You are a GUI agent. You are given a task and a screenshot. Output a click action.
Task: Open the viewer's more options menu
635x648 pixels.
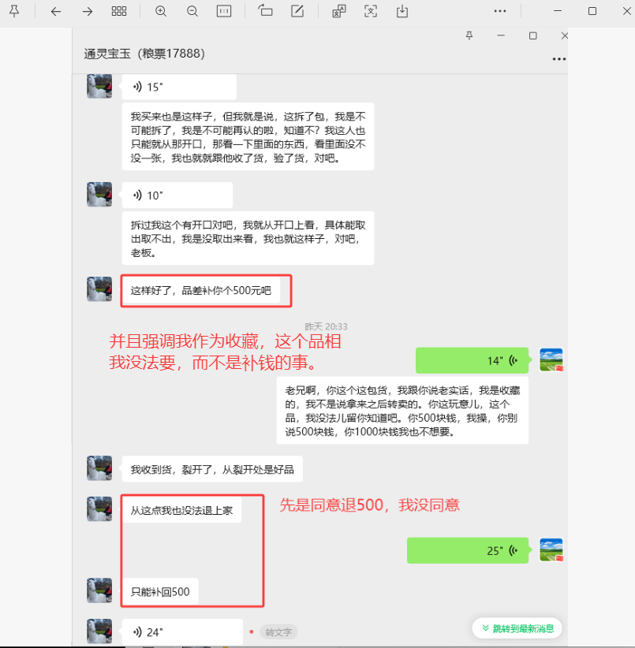(x=500, y=11)
